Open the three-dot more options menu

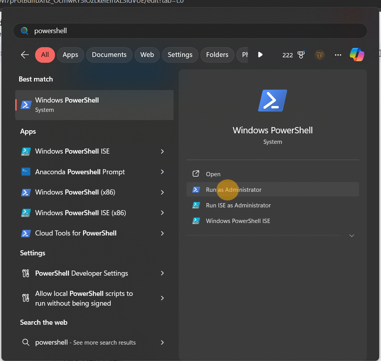click(x=338, y=55)
